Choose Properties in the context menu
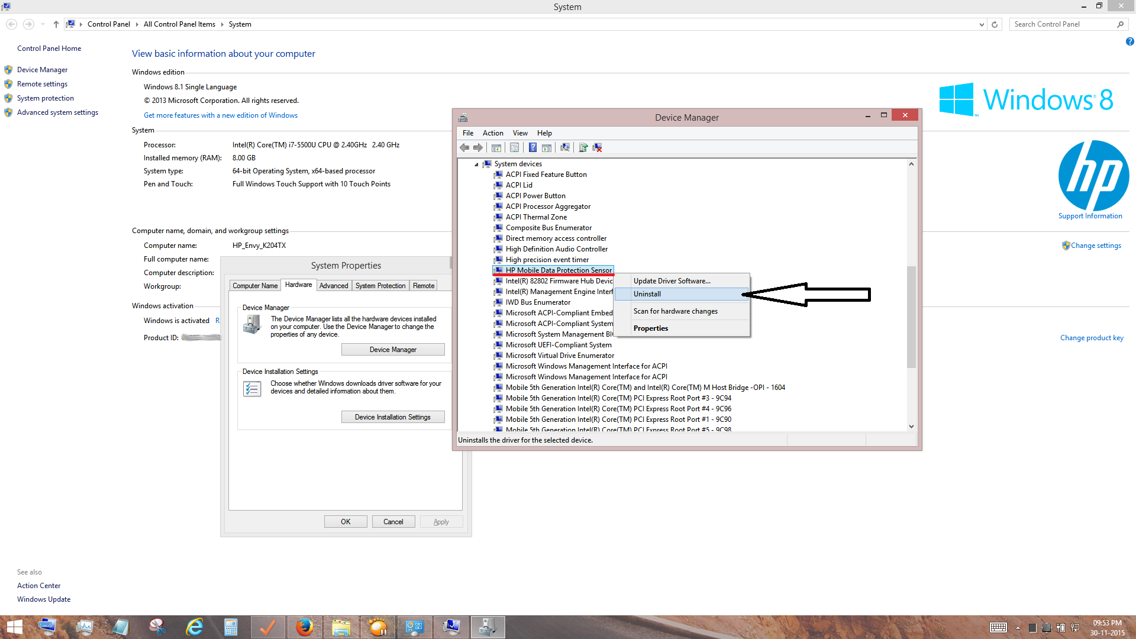This screenshot has width=1136, height=639. 650,328
